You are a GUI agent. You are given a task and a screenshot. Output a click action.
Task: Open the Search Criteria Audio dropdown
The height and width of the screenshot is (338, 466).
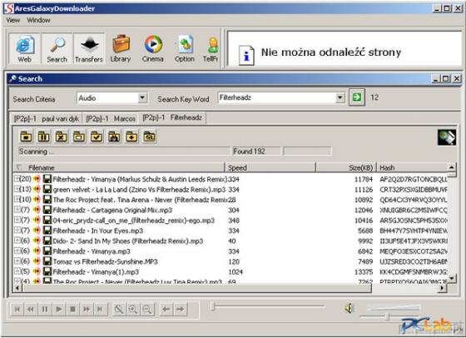142,97
